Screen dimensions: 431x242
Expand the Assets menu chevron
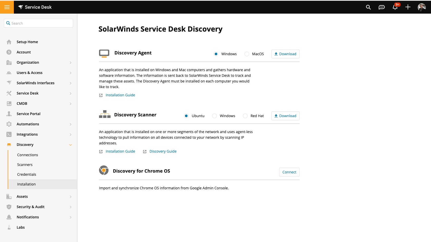pos(71,197)
